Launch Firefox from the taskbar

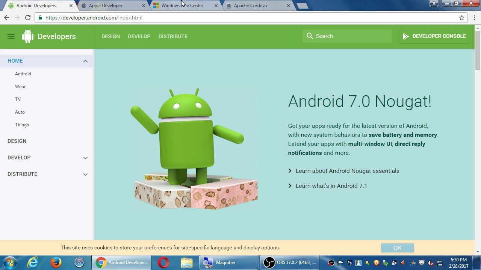click(56, 262)
